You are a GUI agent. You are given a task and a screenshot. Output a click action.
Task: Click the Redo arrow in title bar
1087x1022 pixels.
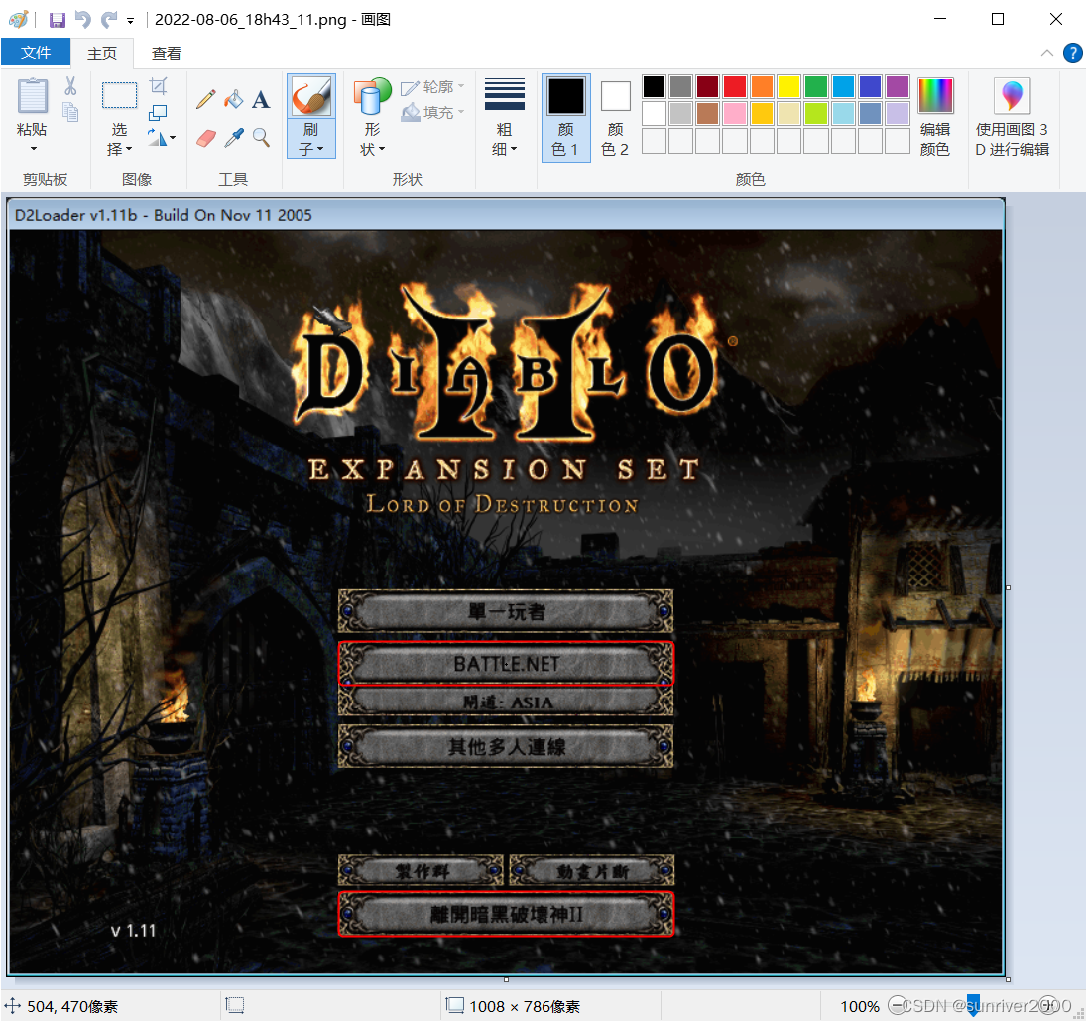coord(109,20)
